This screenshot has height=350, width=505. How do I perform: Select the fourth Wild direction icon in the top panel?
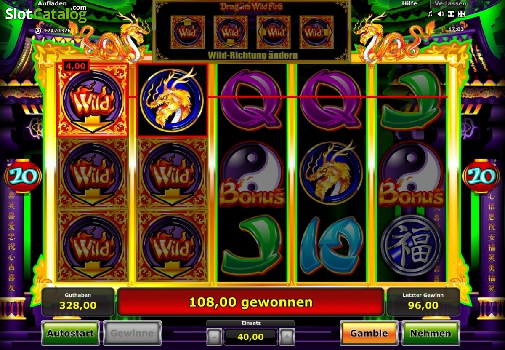[x=316, y=32]
